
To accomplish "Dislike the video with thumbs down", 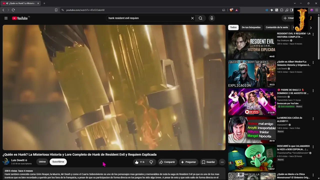I will 151,162.
